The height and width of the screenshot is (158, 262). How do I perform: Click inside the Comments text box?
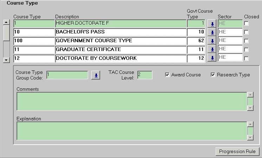click(x=132, y=101)
